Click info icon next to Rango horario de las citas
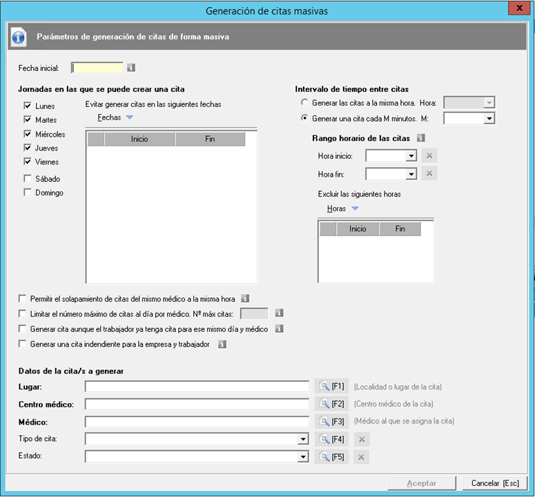Image resolution: width=535 pixels, height=497 pixels. click(x=420, y=138)
